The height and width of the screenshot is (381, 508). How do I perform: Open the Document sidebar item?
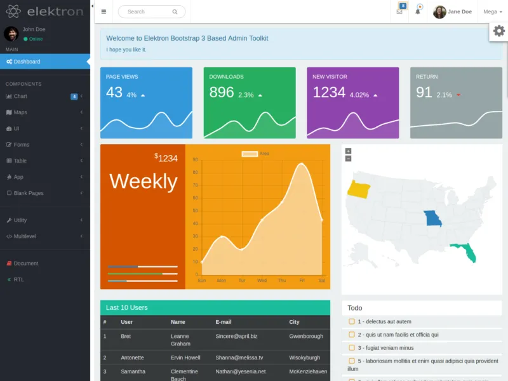point(25,263)
